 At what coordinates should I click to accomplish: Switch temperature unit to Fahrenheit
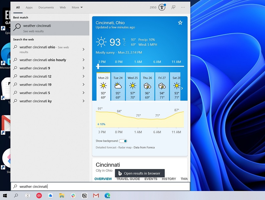tap(124, 40)
